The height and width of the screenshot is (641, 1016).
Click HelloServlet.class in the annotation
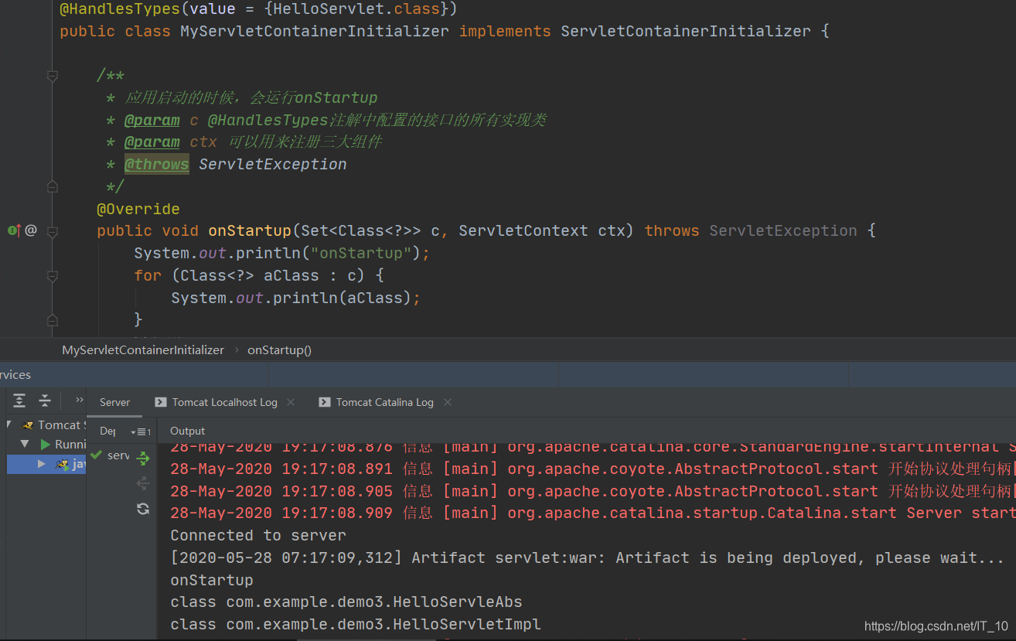coord(356,9)
